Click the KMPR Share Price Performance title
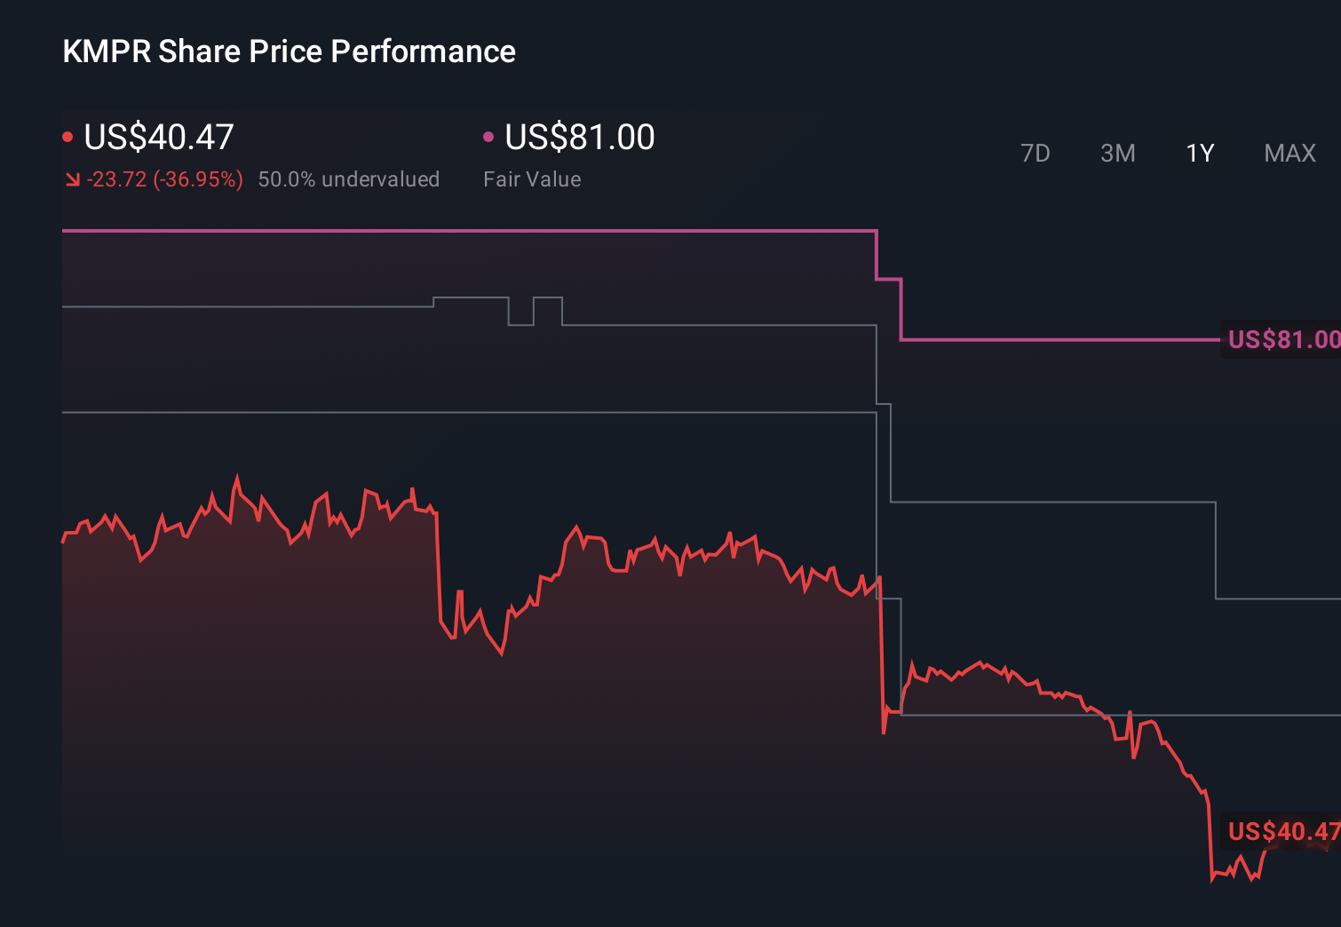The image size is (1341, 927). point(288,51)
